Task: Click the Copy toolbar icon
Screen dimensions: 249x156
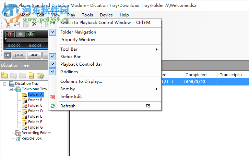Action: point(17,24)
